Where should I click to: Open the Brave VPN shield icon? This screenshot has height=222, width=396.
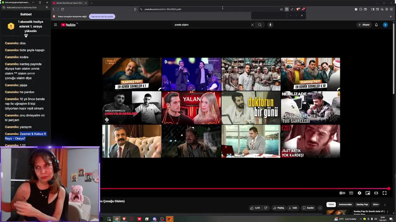tap(386, 9)
